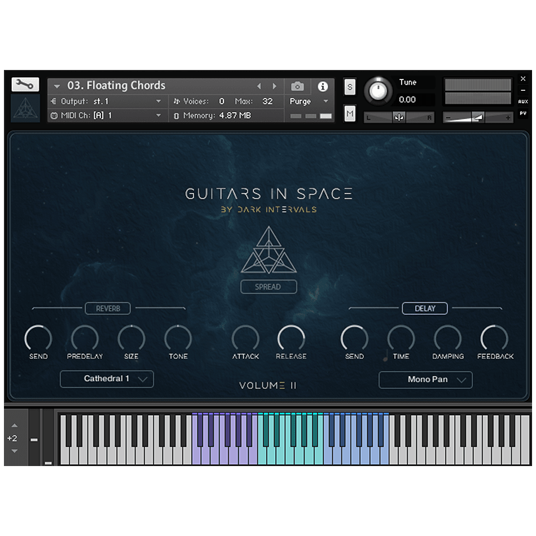
Task: Click the AUX routing icon
Action: [524, 101]
